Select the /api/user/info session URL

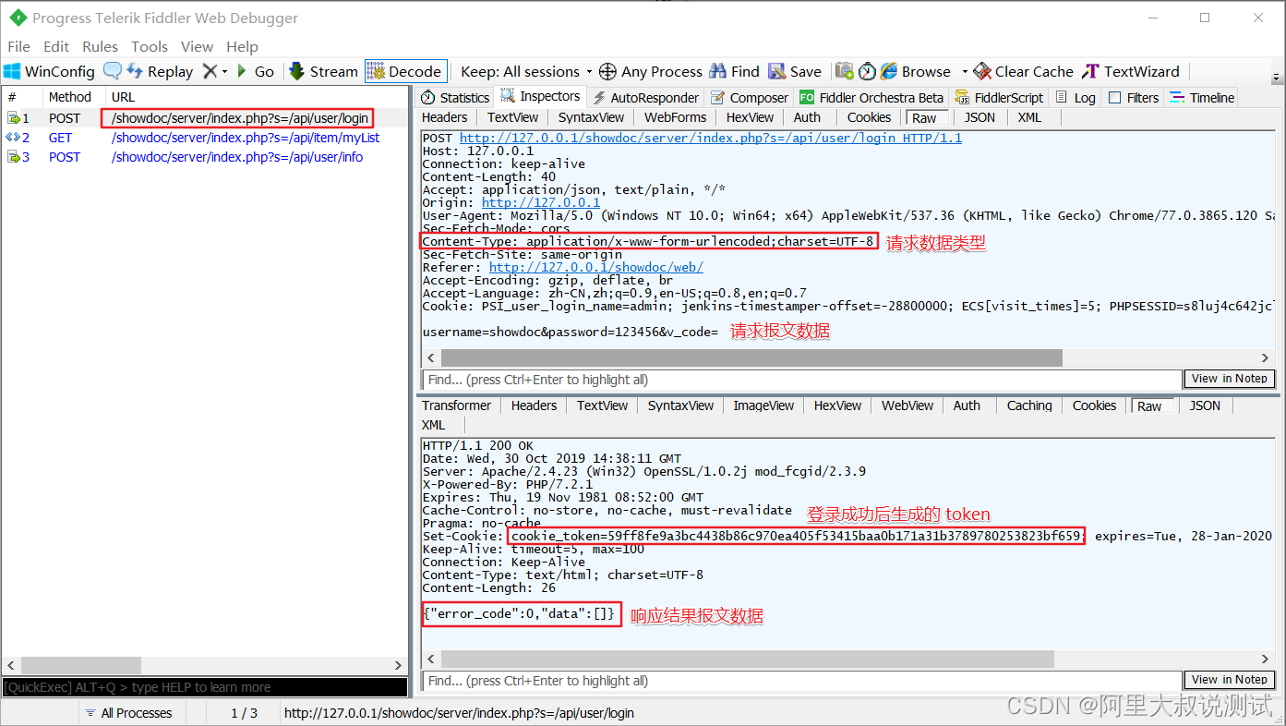point(237,157)
